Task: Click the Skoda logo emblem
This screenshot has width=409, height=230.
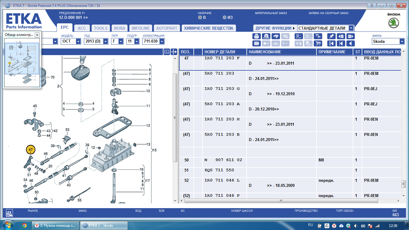Action: click(394, 23)
